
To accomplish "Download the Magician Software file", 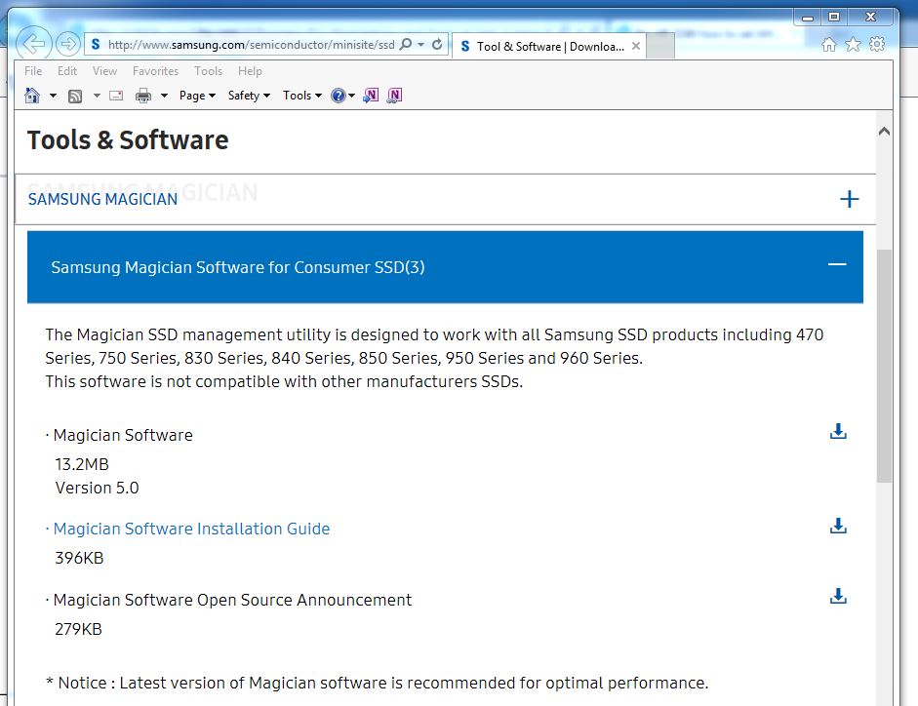I will 837,431.
